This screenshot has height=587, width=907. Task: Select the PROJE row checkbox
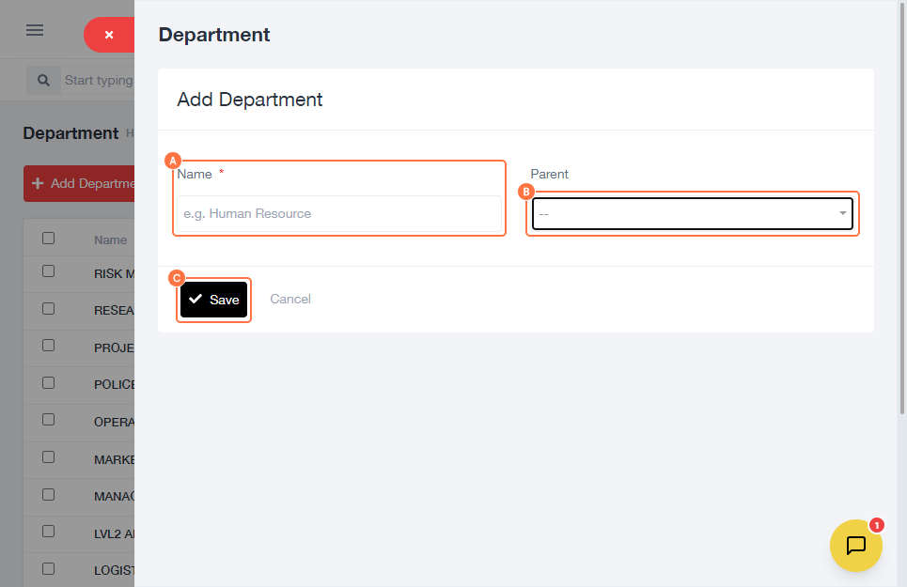click(x=48, y=346)
